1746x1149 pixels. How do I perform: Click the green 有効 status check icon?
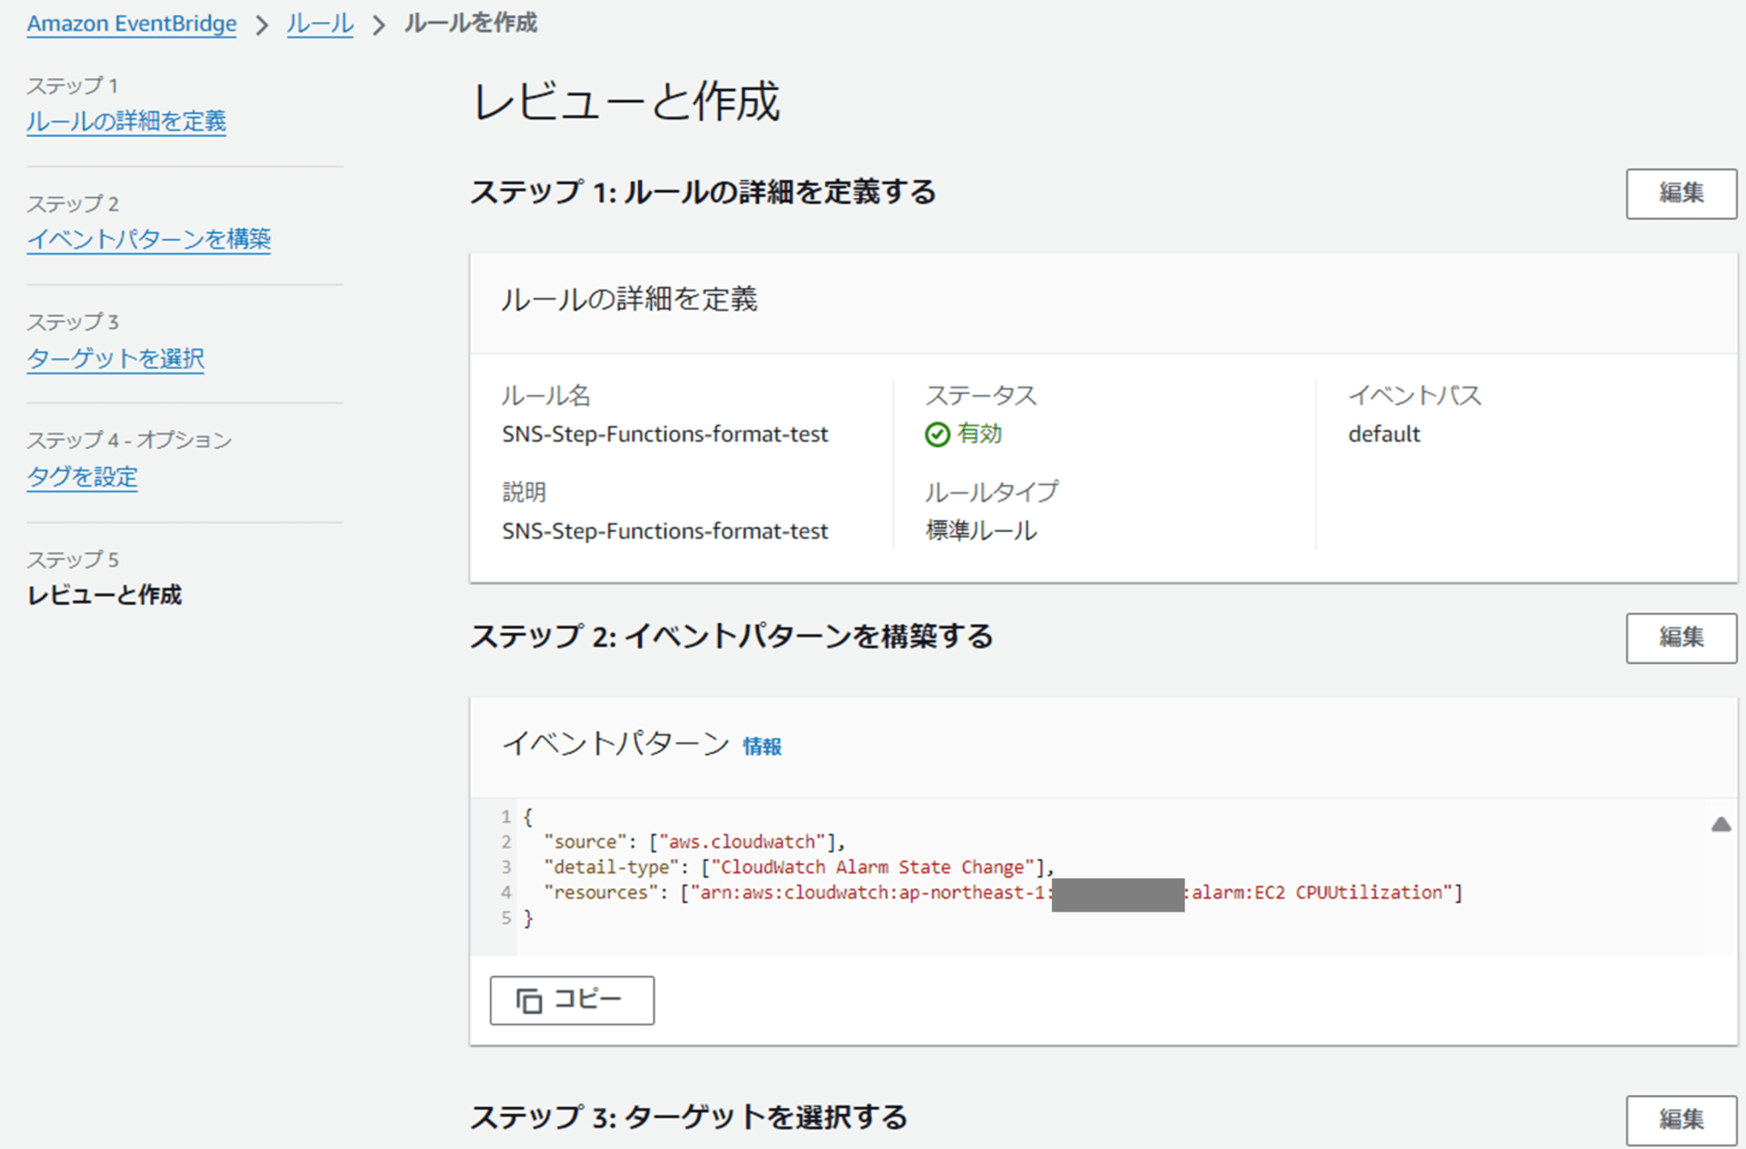938,434
